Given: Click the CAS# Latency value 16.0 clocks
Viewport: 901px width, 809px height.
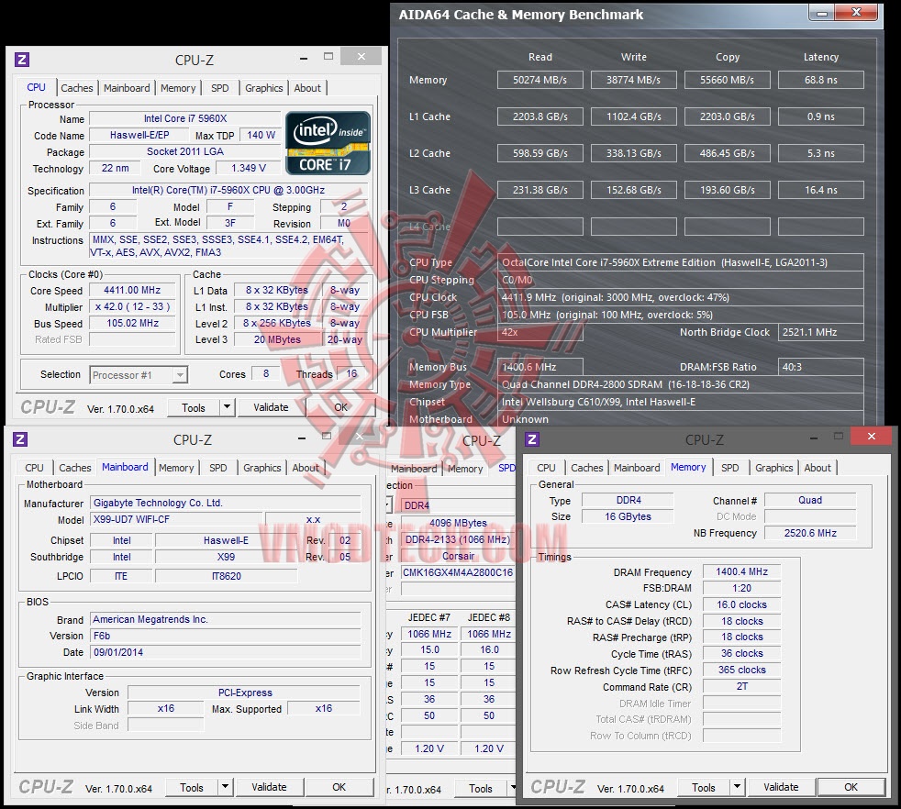Looking at the screenshot, I should tap(742, 604).
